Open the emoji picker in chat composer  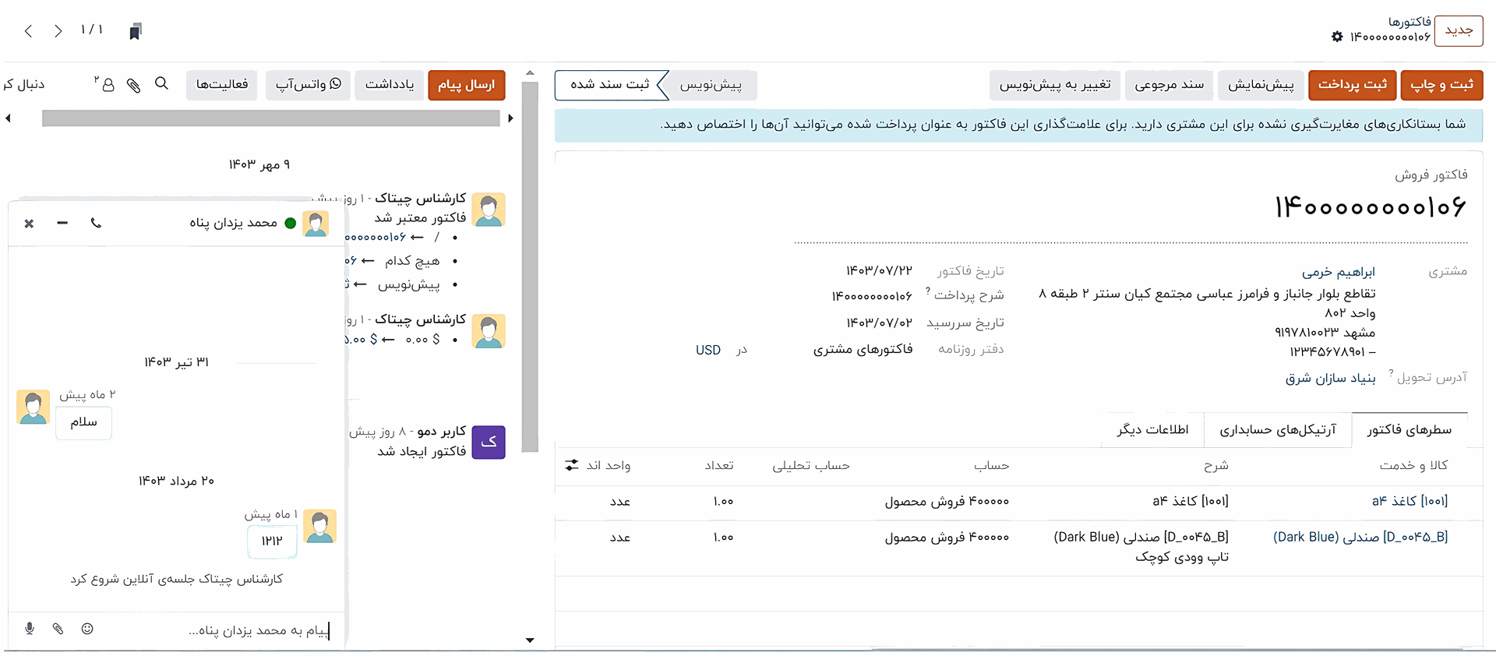point(87,628)
